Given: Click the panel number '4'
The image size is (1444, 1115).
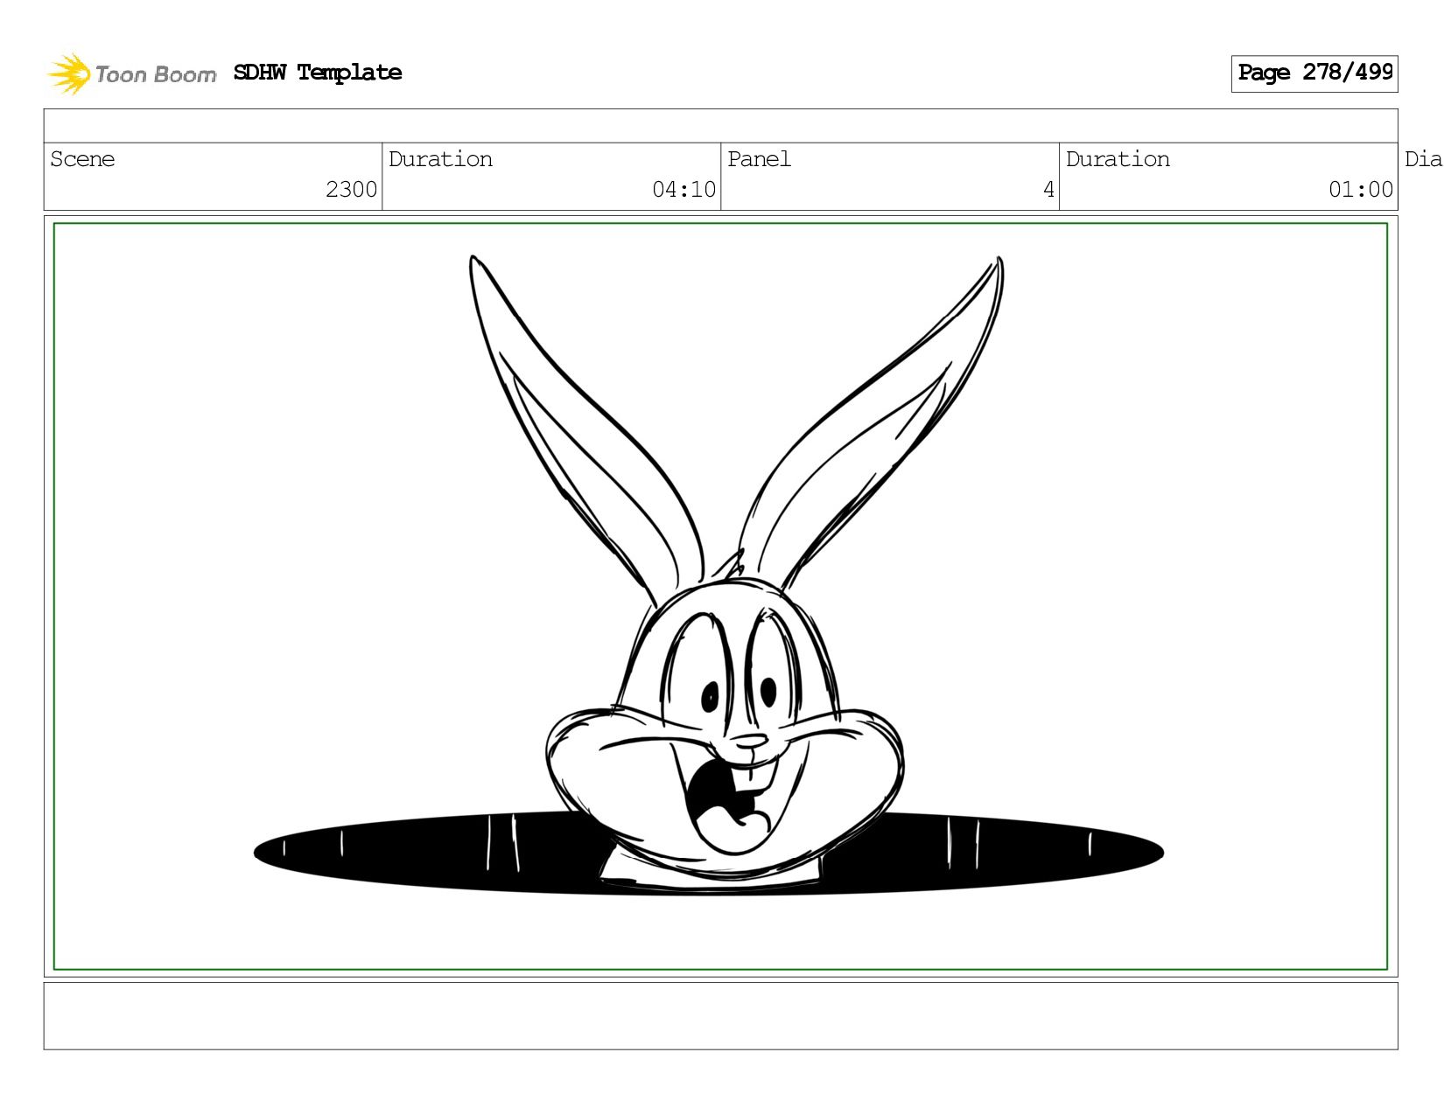Looking at the screenshot, I should click(1048, 190).
